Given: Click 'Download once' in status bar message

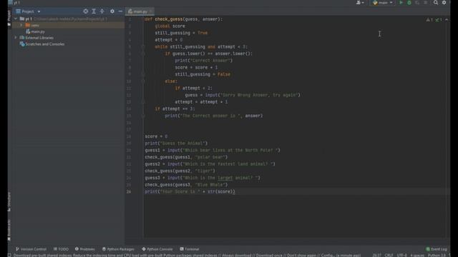Looking at the screenshot, I should 270,256.
